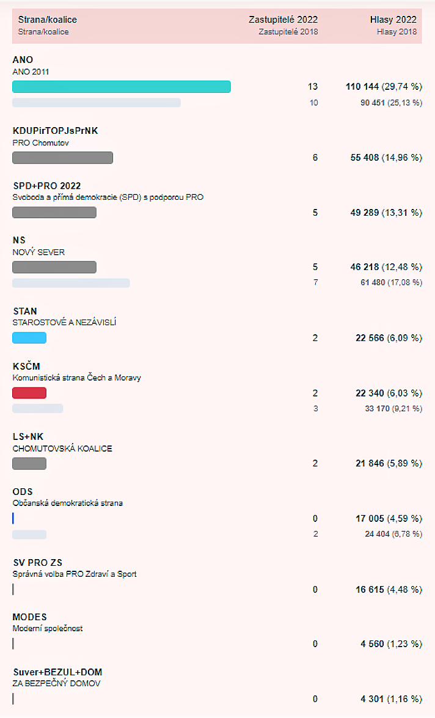The image size is (435, 718).
Task: Open the ODS party heading
Action: 23,491
